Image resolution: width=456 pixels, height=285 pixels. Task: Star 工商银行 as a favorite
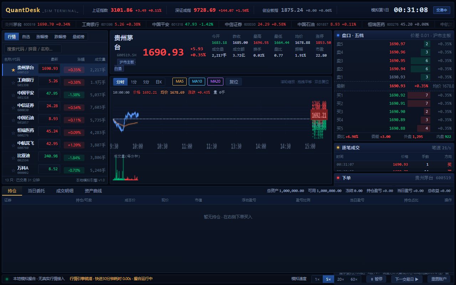point(13,82)
